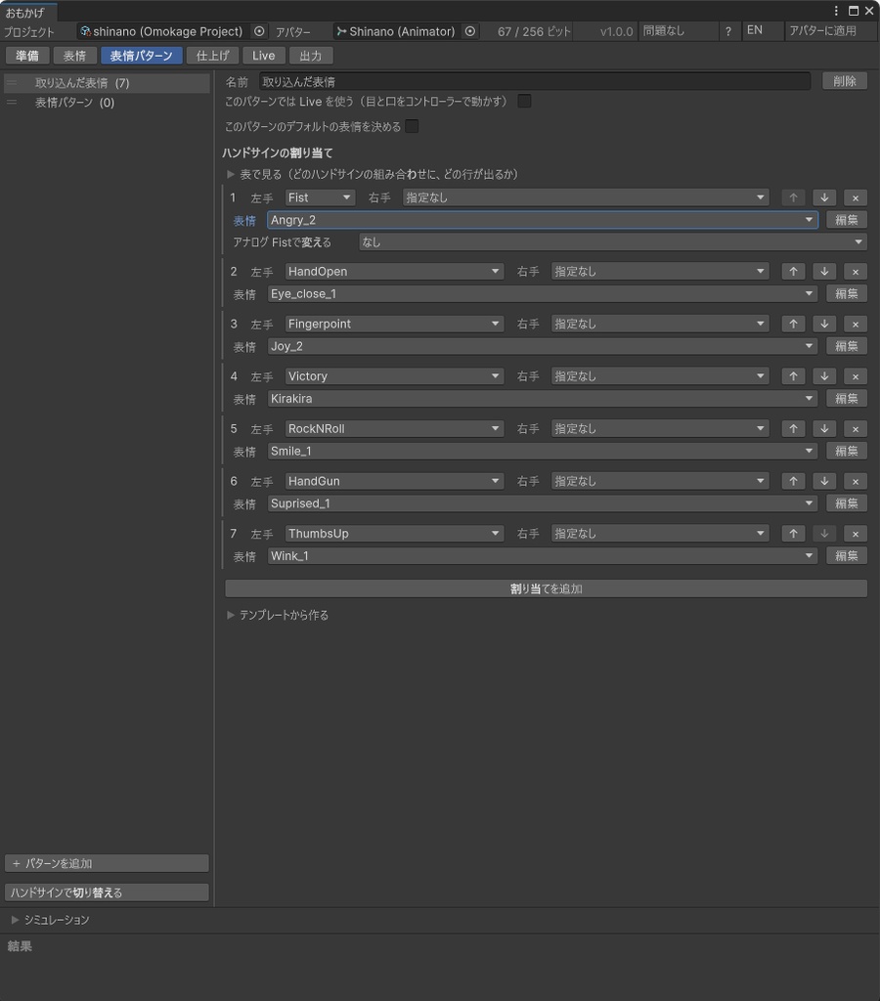Open the Wink_1 expression dropdown
Image resolution: width=880 pixels, height=1001 pixels.
pos(542,556)
